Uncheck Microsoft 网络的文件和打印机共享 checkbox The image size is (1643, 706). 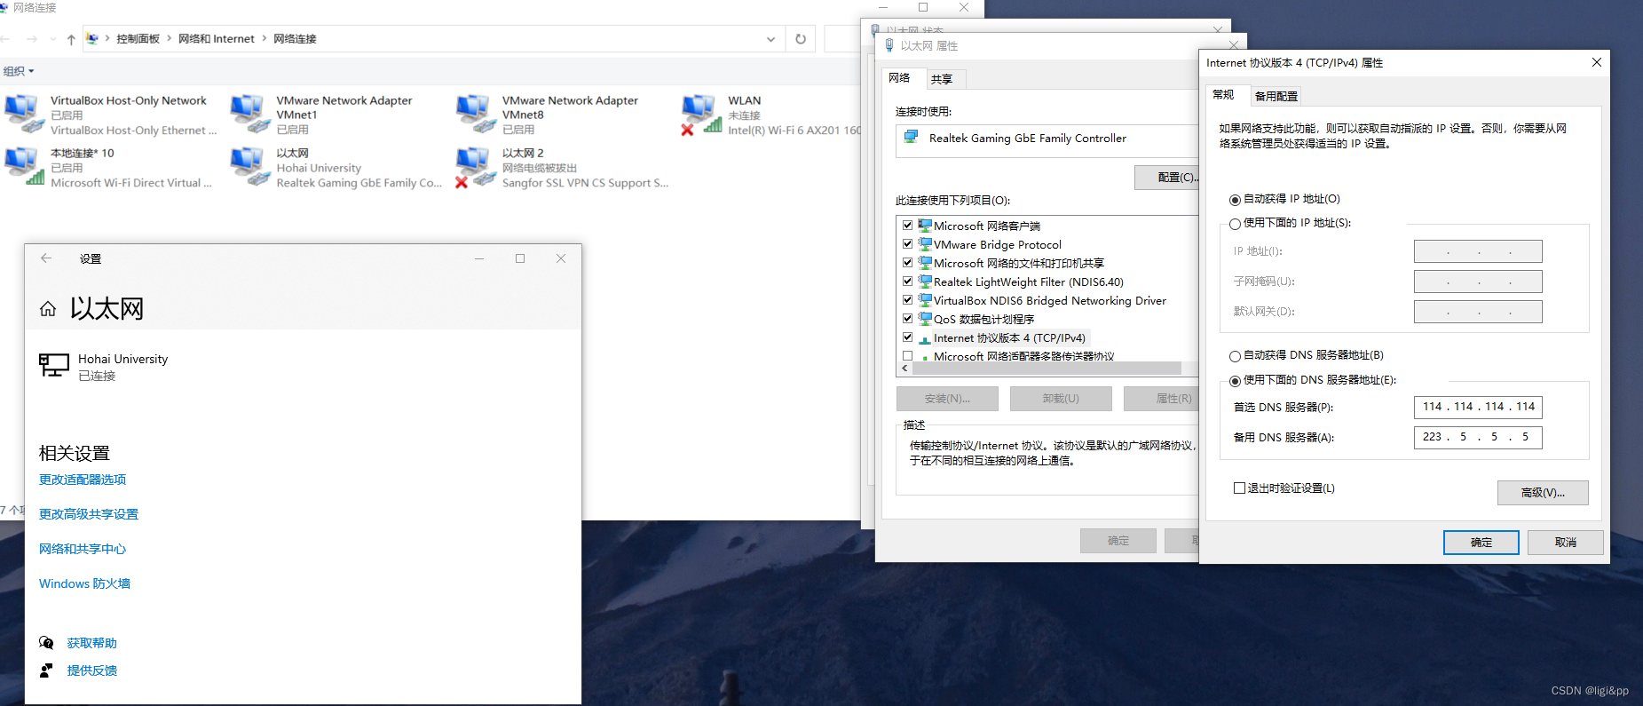pos(908,263)
